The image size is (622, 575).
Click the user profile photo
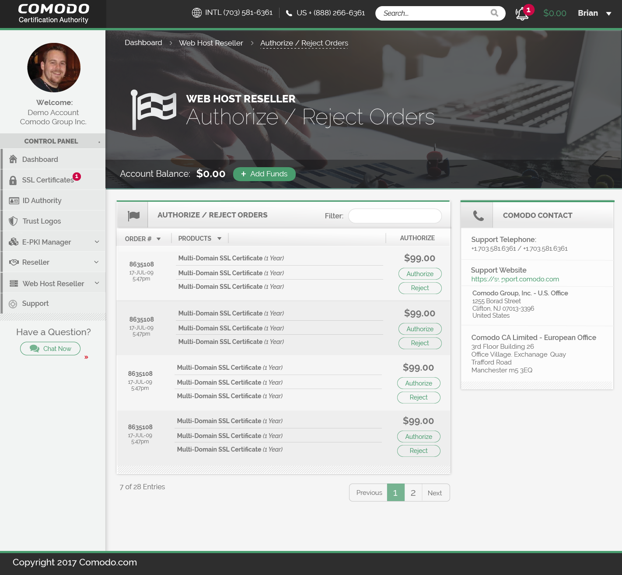click(54, 67)
